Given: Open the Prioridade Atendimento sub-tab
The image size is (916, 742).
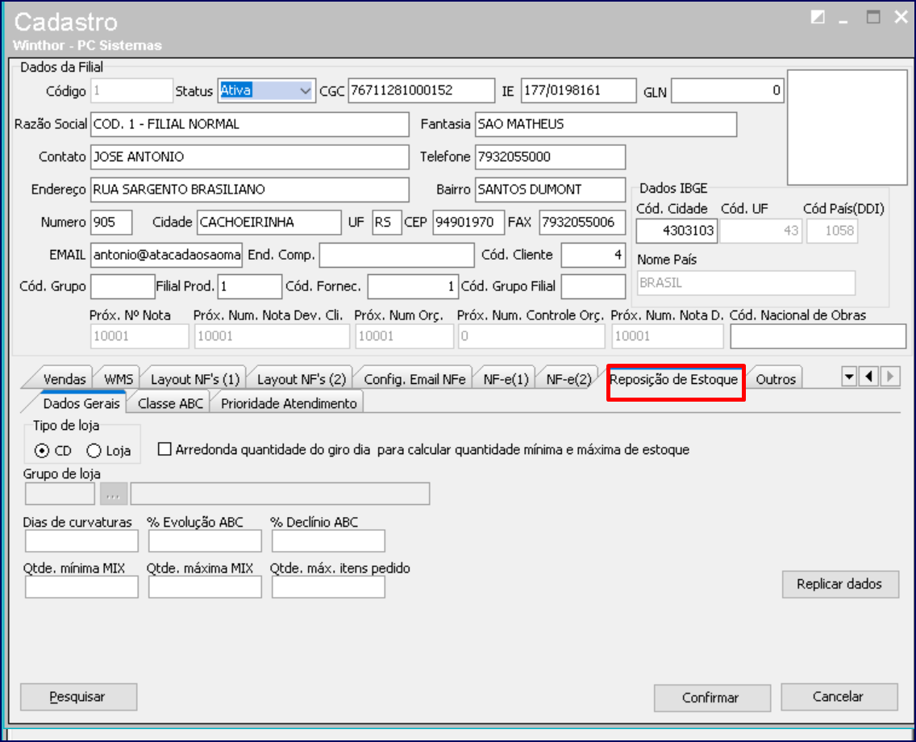Looking at the screenshot, I should [289, 403].
